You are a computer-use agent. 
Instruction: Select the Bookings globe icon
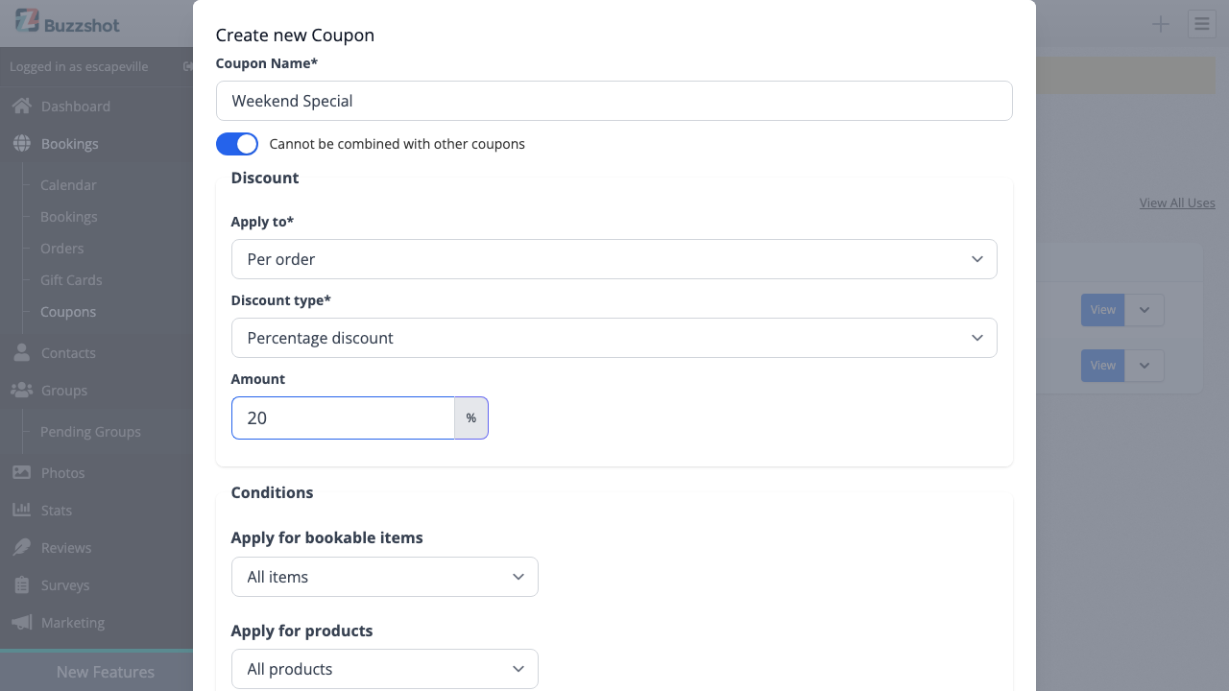21,143
